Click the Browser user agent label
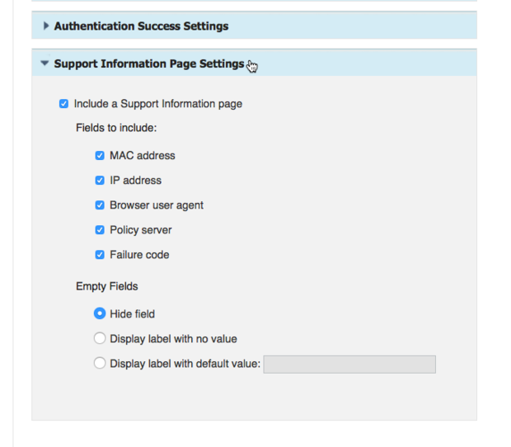 [x=157, y=205]
